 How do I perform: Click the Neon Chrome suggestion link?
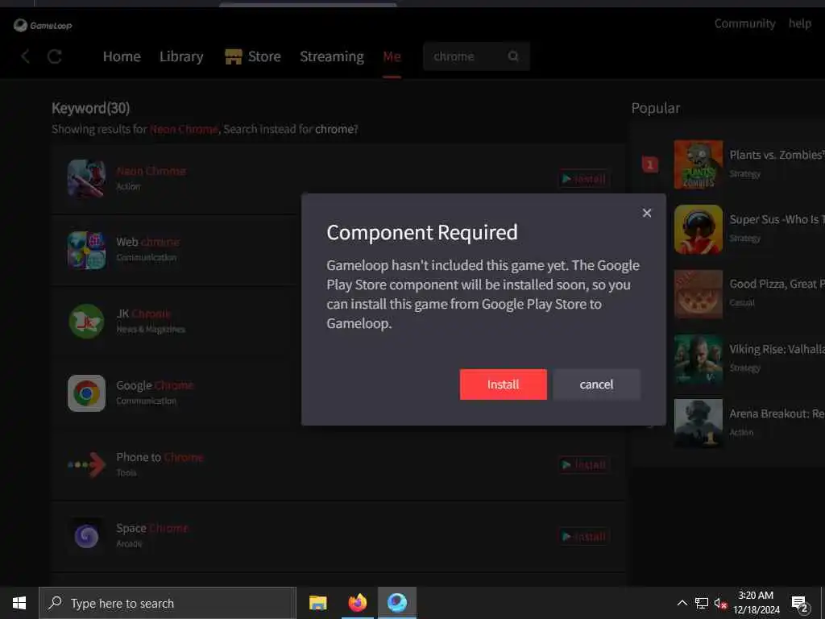click(184, 129)
